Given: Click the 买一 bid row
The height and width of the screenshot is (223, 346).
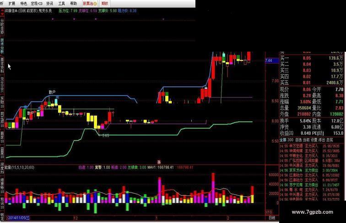Looking at the screenshot, I should (311, 58).
